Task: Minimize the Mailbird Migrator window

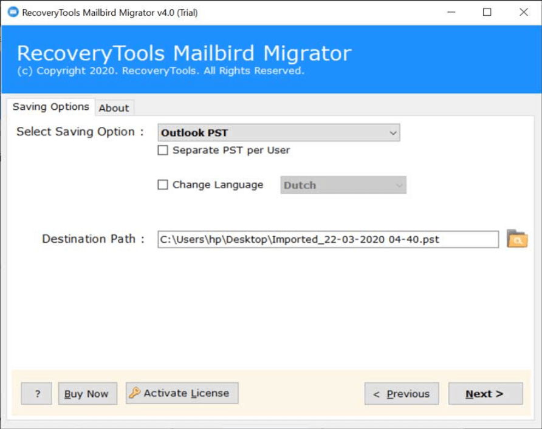Action: 451,12
